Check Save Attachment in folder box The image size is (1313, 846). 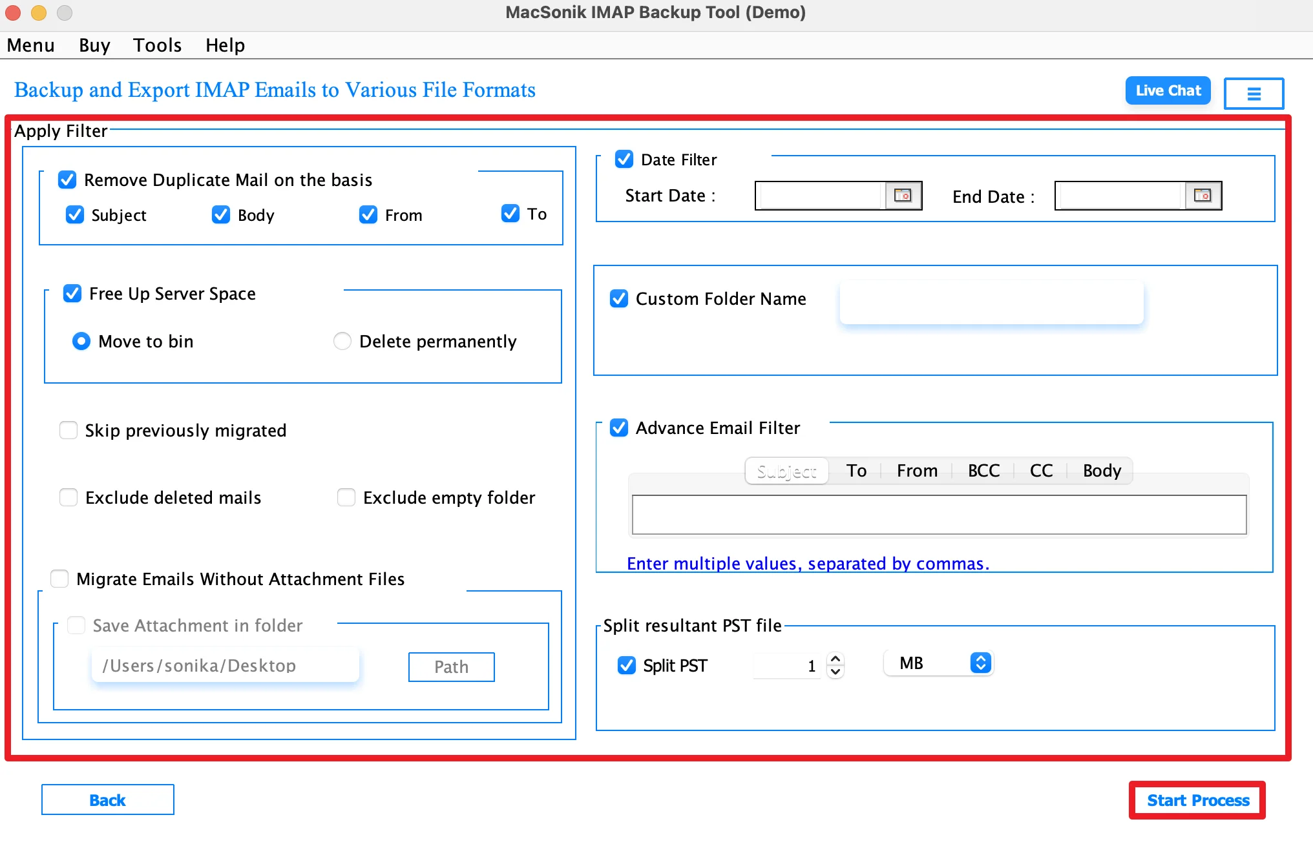click(76, 625)
